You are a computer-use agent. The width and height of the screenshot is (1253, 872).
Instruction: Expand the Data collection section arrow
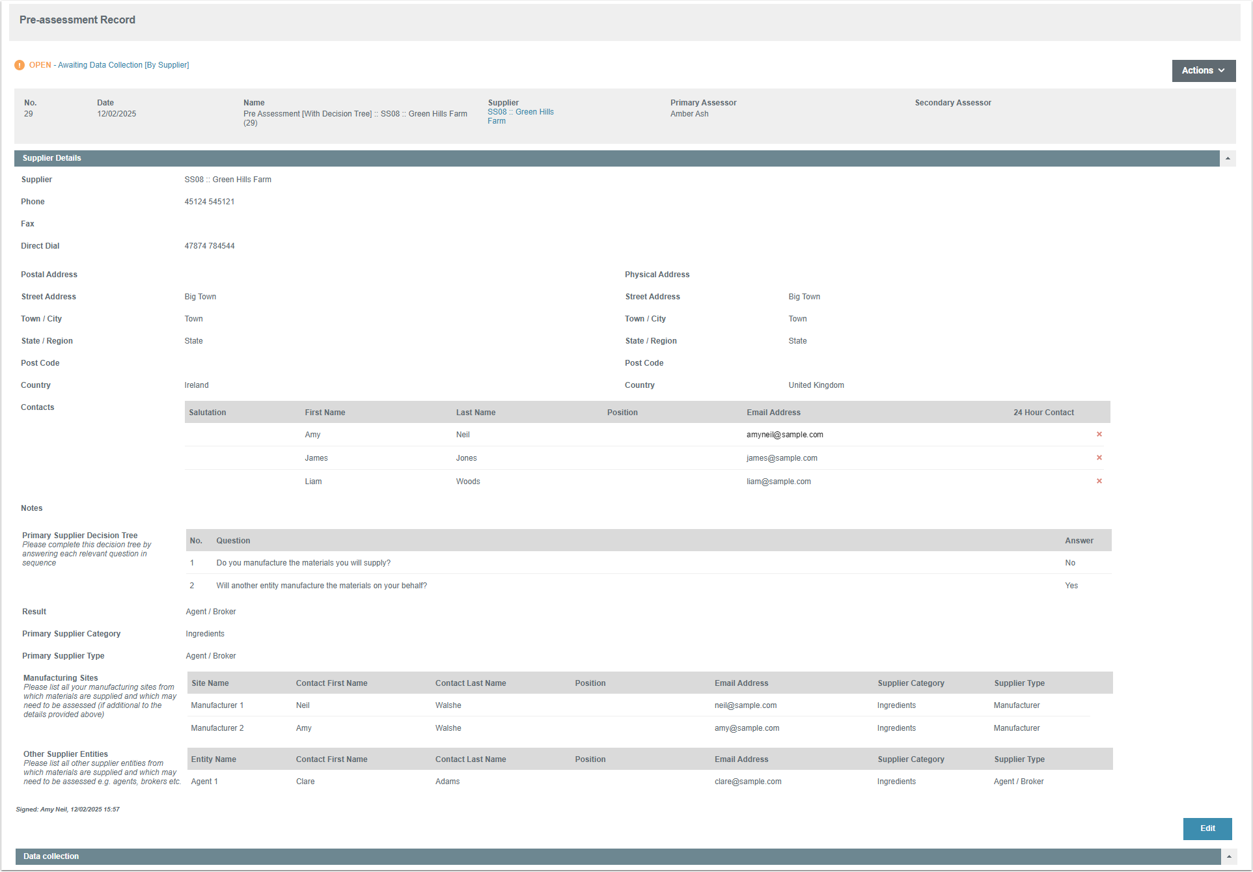(1228, 856)
